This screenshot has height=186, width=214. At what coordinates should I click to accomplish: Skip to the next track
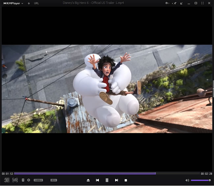pos(117,180)
